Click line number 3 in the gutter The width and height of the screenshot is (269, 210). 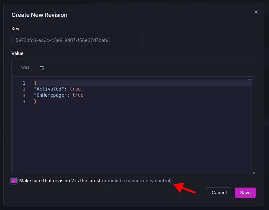(x=24, y=95)
